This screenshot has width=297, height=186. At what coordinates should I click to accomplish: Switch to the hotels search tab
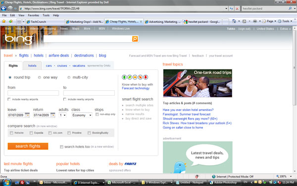32,65
